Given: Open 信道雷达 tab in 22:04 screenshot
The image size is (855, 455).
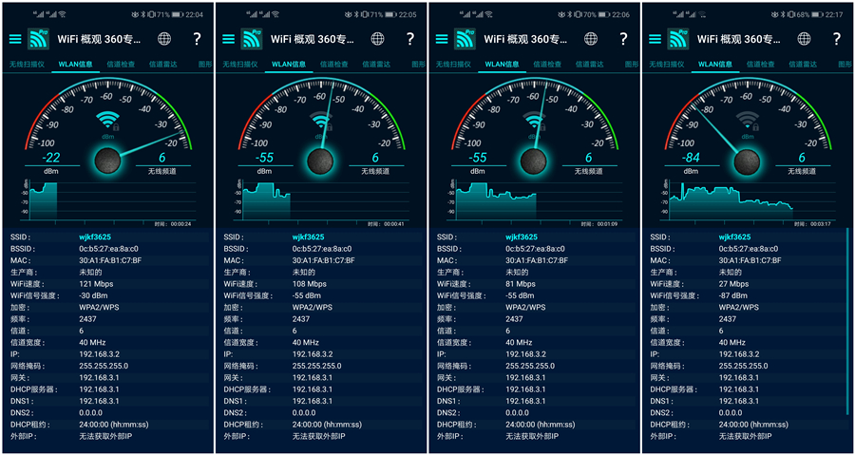Looking at the screenshot, I should [163, 65].
